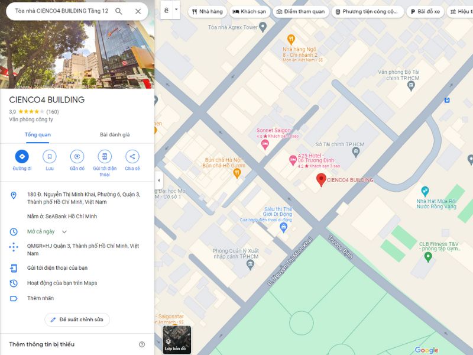Image resolution: width=473 pixels, height=355 pixels.
Task: Click CIENCO4 BUILDING red map pin
Action: coord(321,180)
